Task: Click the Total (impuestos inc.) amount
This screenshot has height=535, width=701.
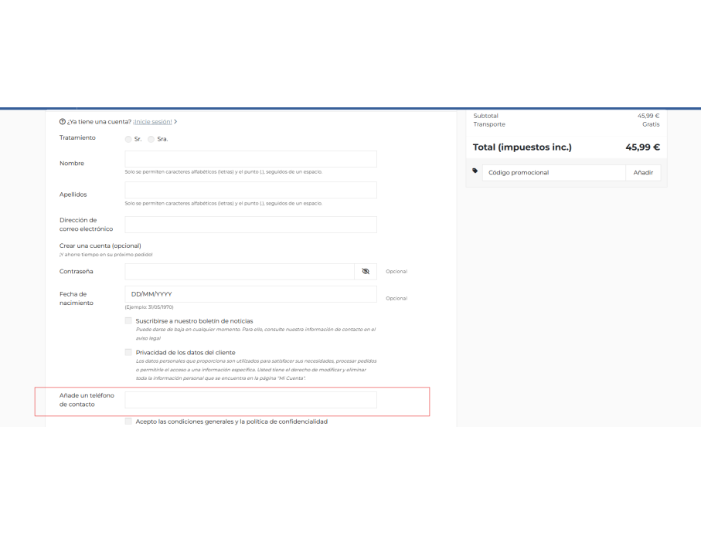Action: (642, 147)
